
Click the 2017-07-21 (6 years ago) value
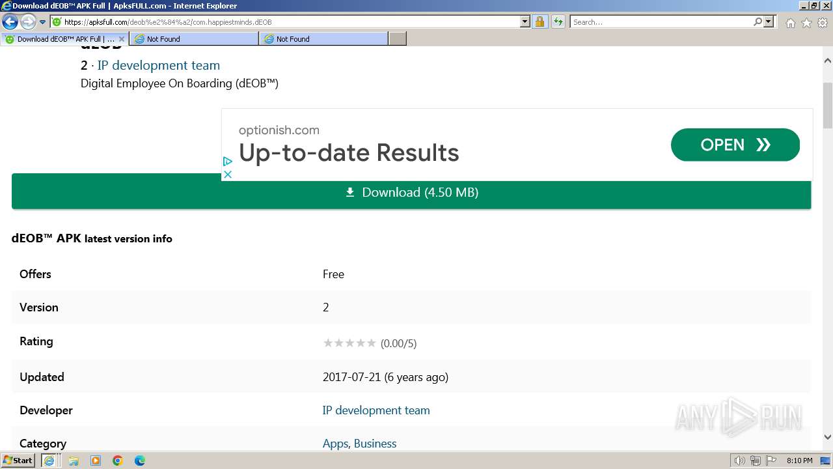[385, 377]
